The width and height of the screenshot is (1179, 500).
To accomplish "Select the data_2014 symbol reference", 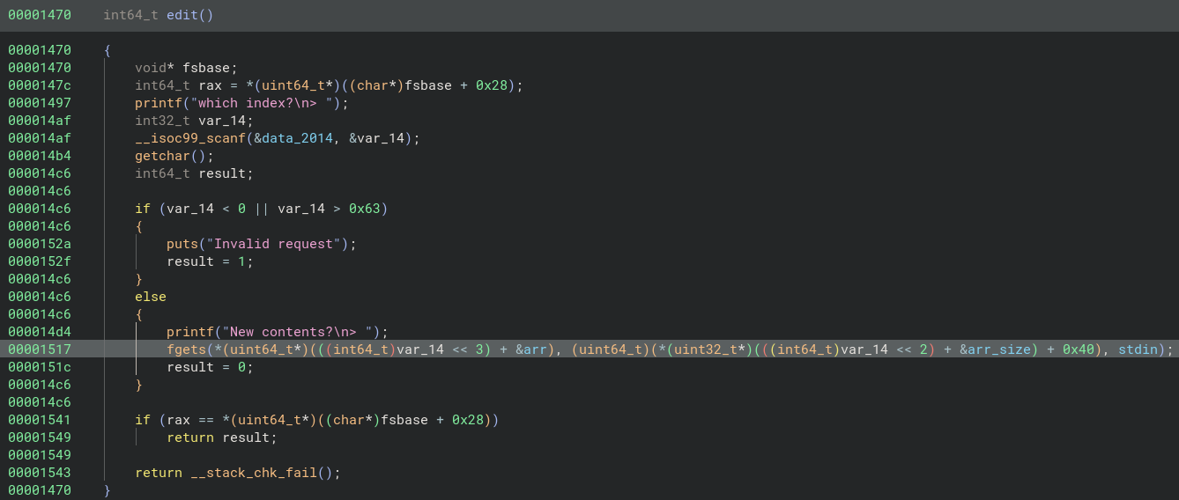I will click(x=301, y=138).
